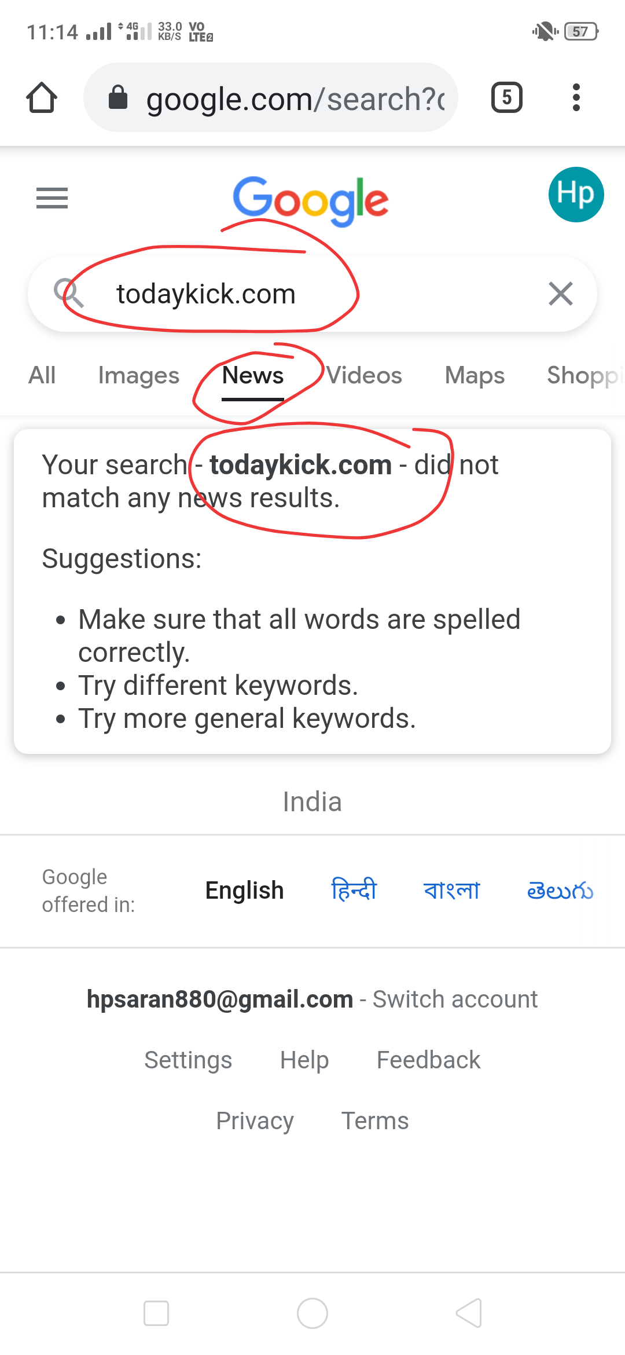Tap the google.com address bar
Screen dimensions: 625x1355
click(x=271, y=97)
